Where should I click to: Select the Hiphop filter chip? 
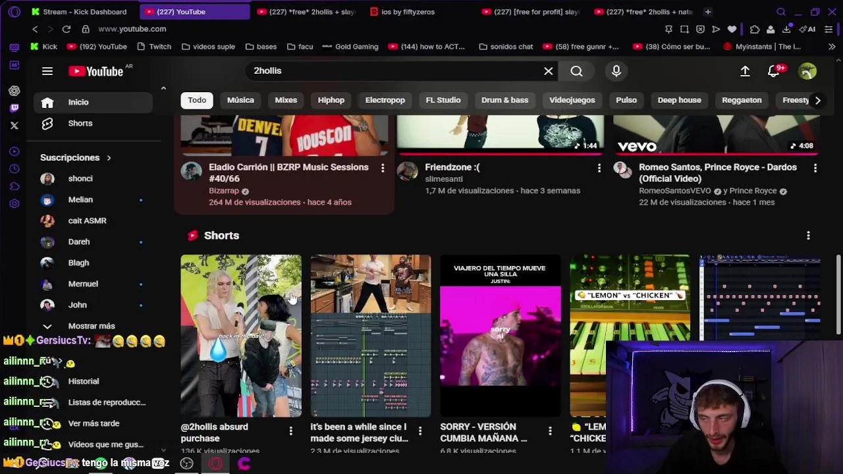(331, 100)
